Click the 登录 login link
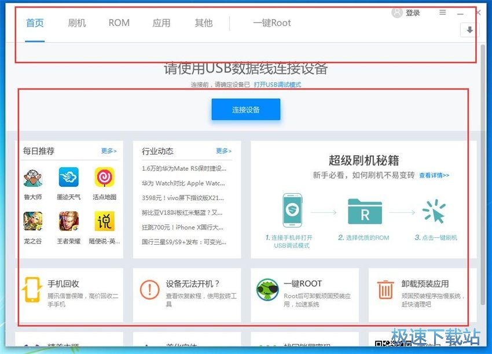 click(413, 13)
